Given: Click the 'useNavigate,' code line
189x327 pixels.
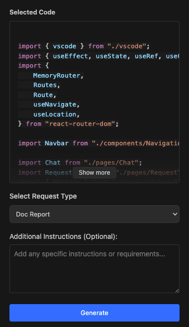Looking at the screenshot, I should point(57,105).
